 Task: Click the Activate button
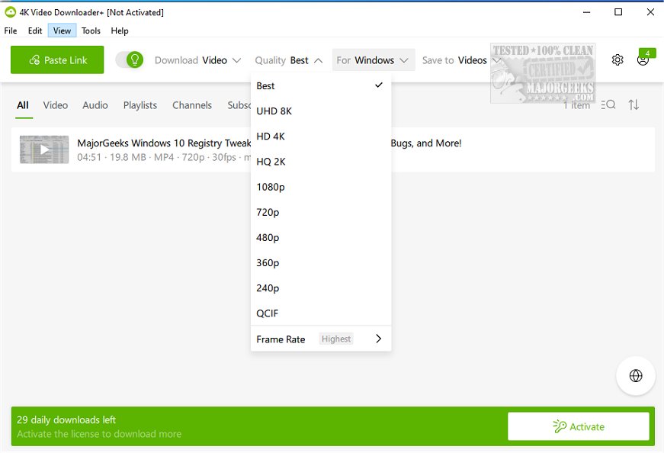point(578,426)
